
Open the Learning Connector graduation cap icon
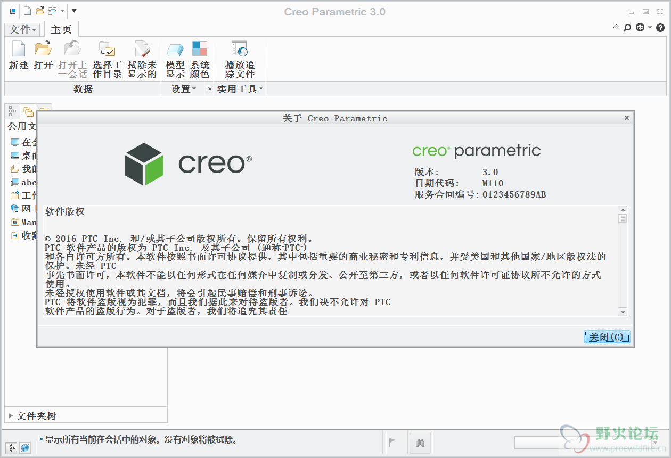click(x=640, y=27)
